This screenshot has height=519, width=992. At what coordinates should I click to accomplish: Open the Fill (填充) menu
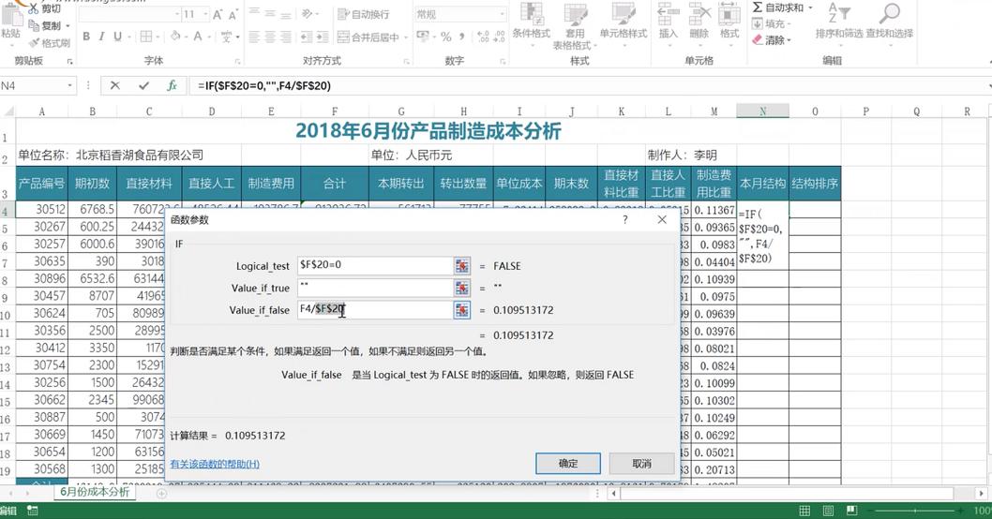point(771,24)
